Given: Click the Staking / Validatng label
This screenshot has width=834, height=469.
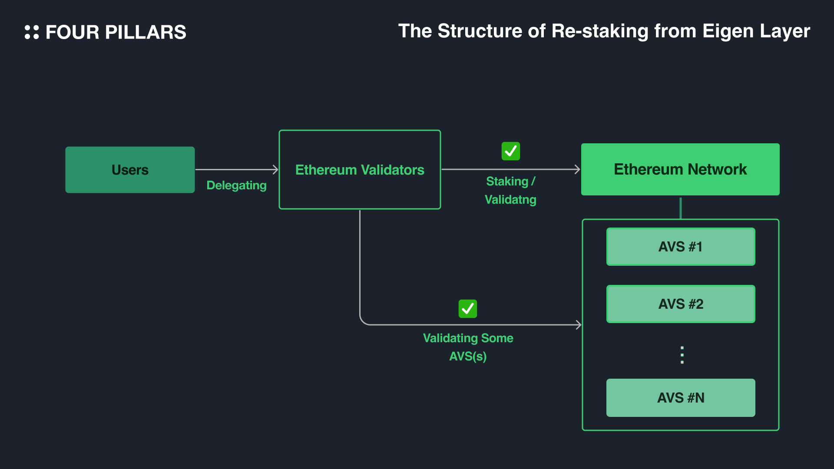Looking at the screenshot, I should tap(510, 190).
